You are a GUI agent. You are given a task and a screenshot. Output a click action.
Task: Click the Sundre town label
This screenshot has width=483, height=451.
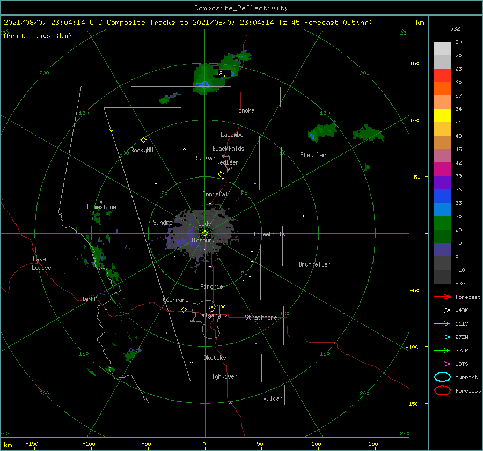(x=163, y=223)
